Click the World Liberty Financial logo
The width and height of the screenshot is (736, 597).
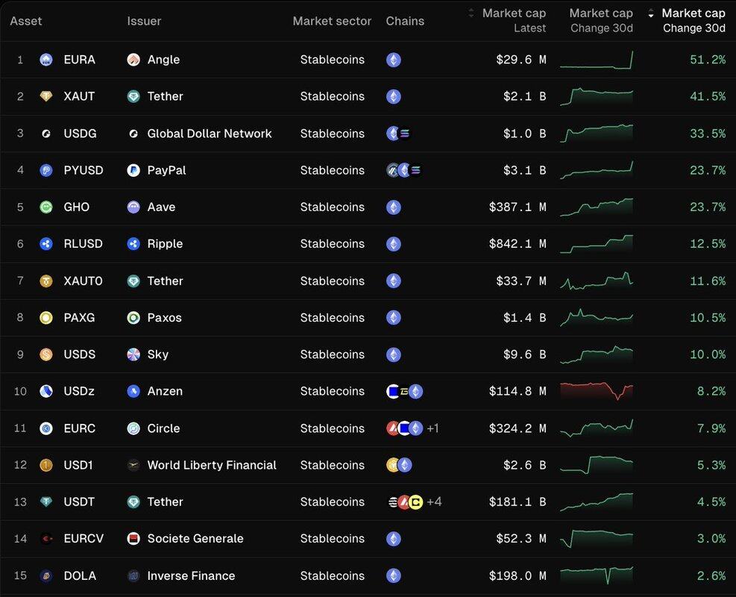[133, 465]
